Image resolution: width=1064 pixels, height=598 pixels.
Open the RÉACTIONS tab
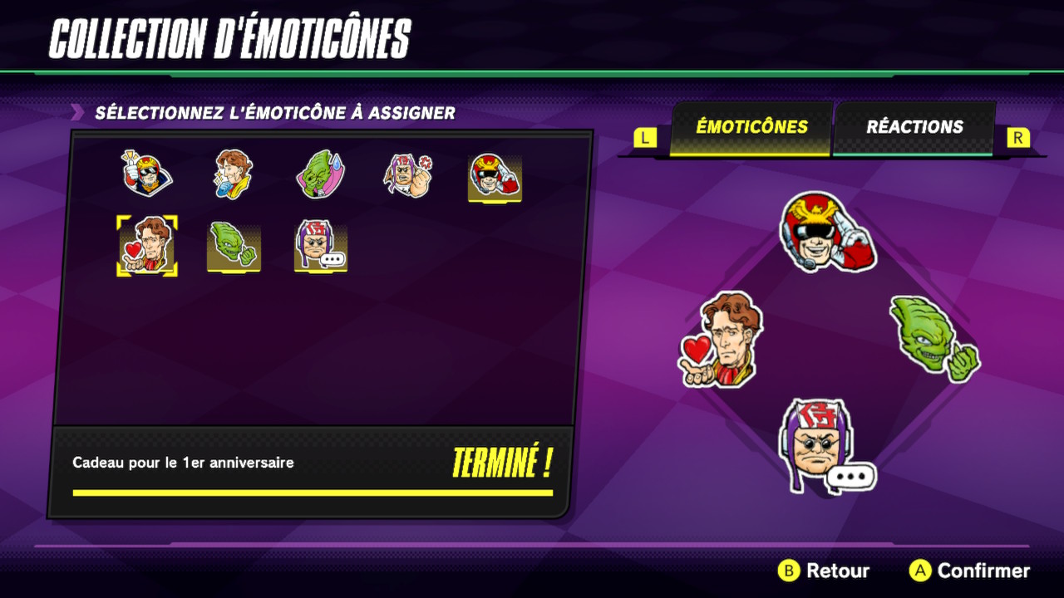click(x=914, y=127)
